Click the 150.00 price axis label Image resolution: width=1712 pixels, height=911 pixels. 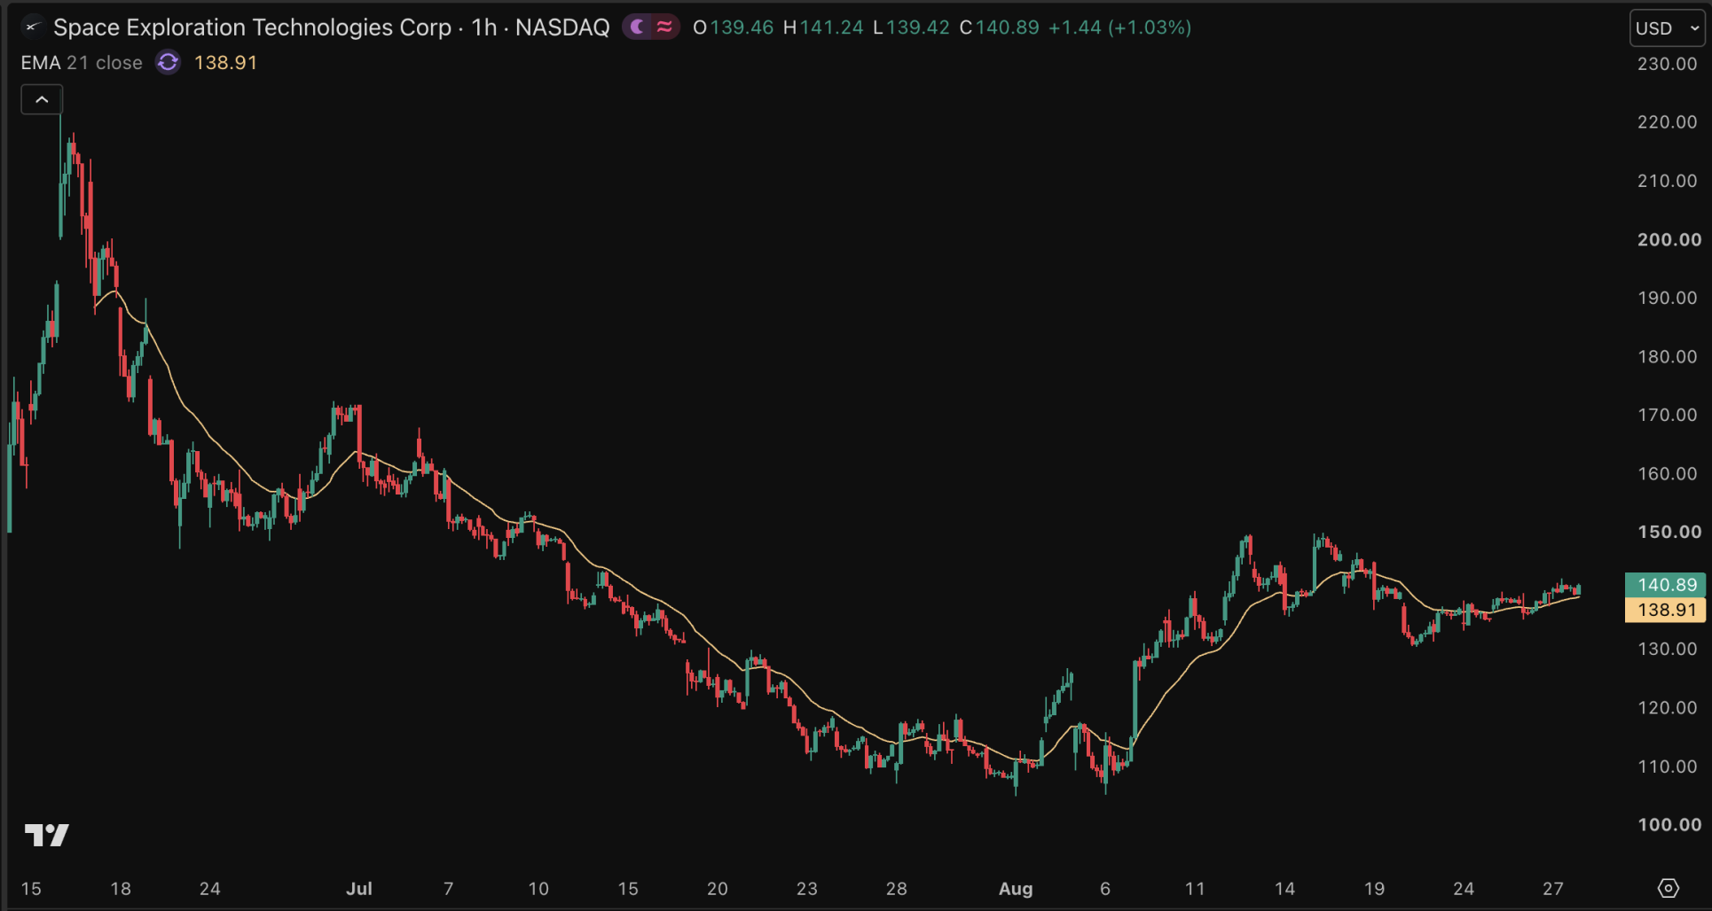pyautogui.click(x=1669, y=532)
